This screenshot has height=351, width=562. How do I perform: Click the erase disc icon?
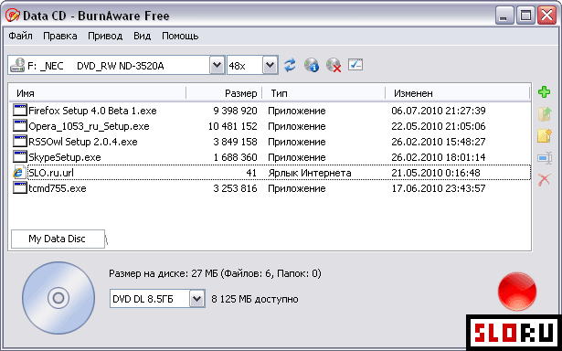[334, 65]
